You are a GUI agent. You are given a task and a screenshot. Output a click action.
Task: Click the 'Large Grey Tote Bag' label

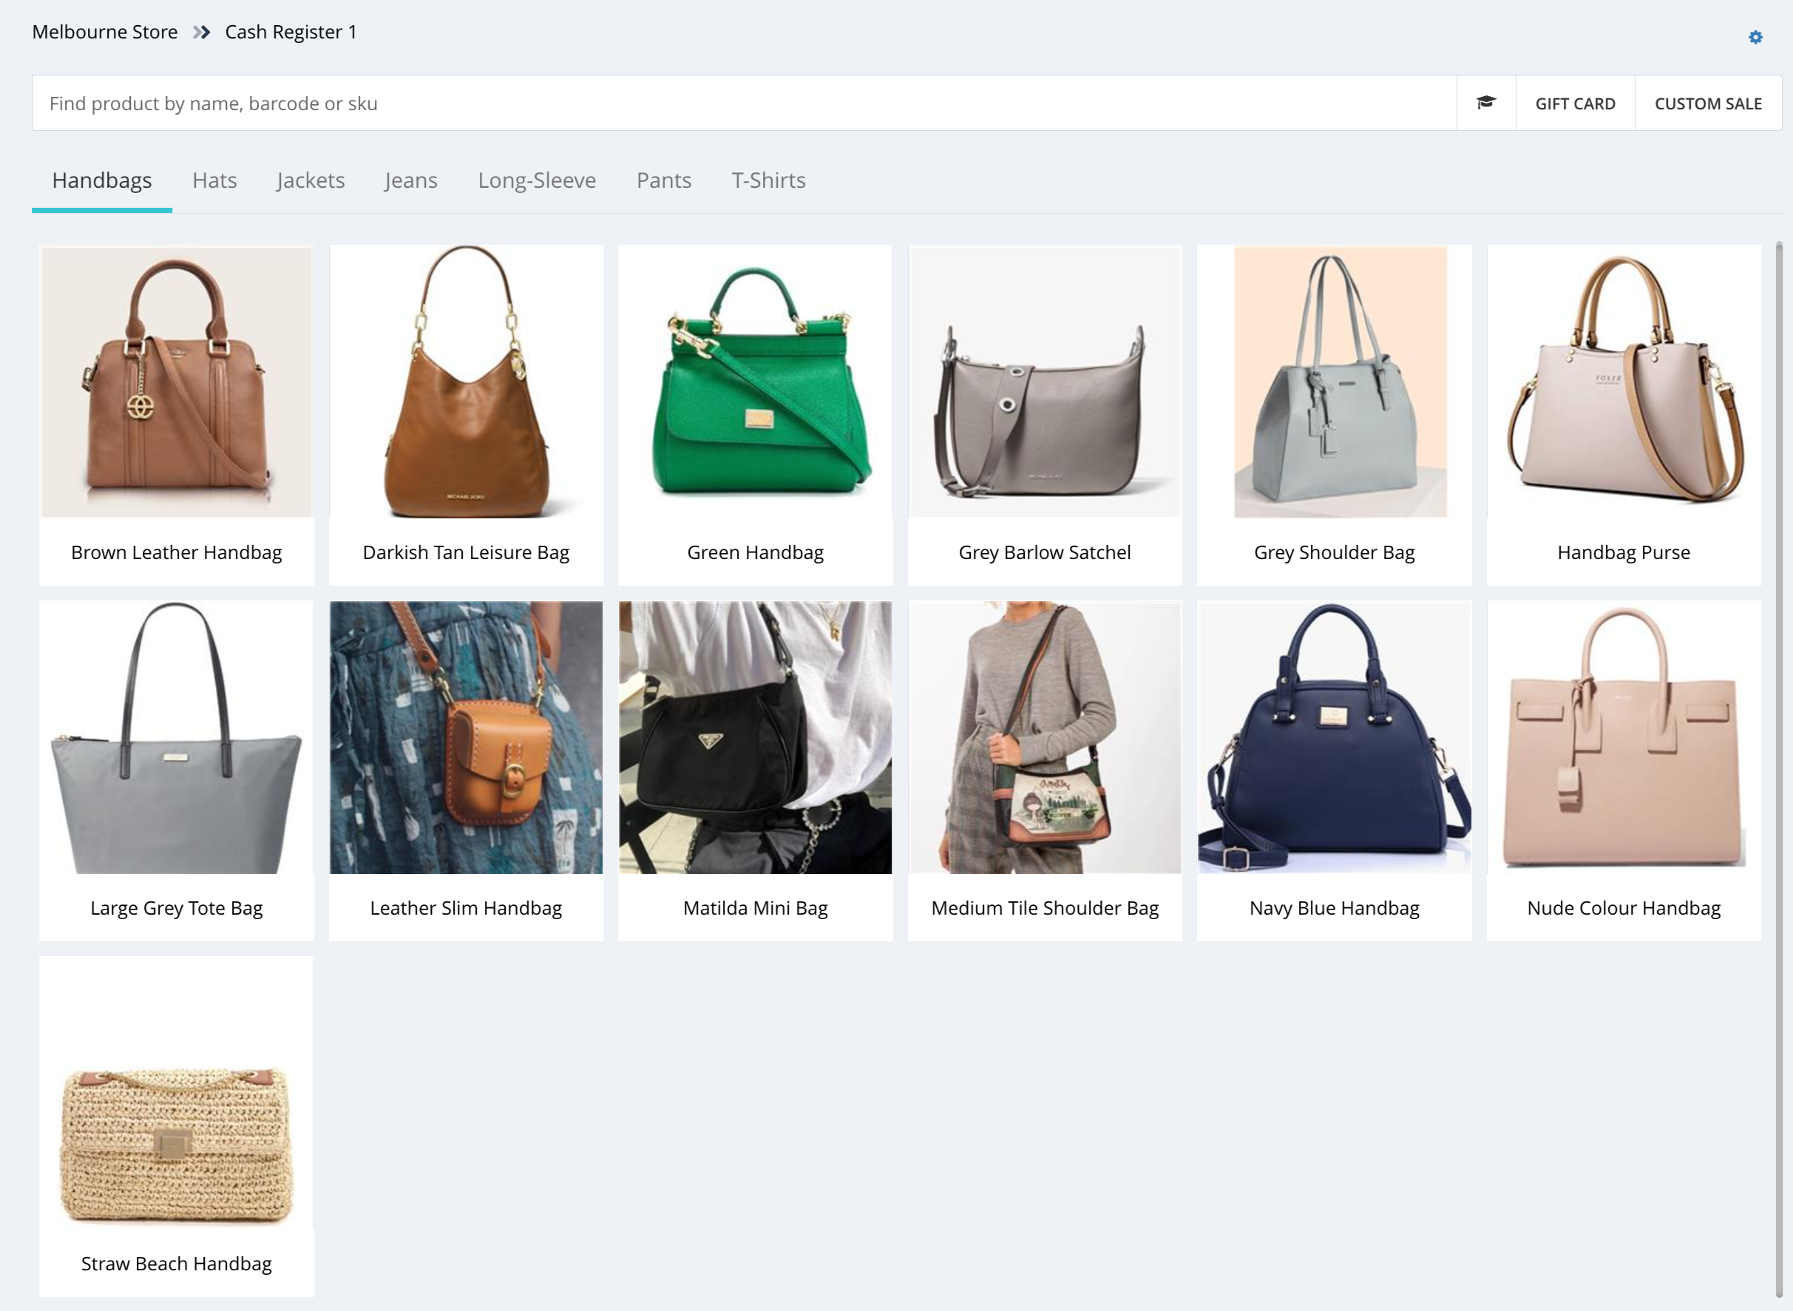pos(176,908)
